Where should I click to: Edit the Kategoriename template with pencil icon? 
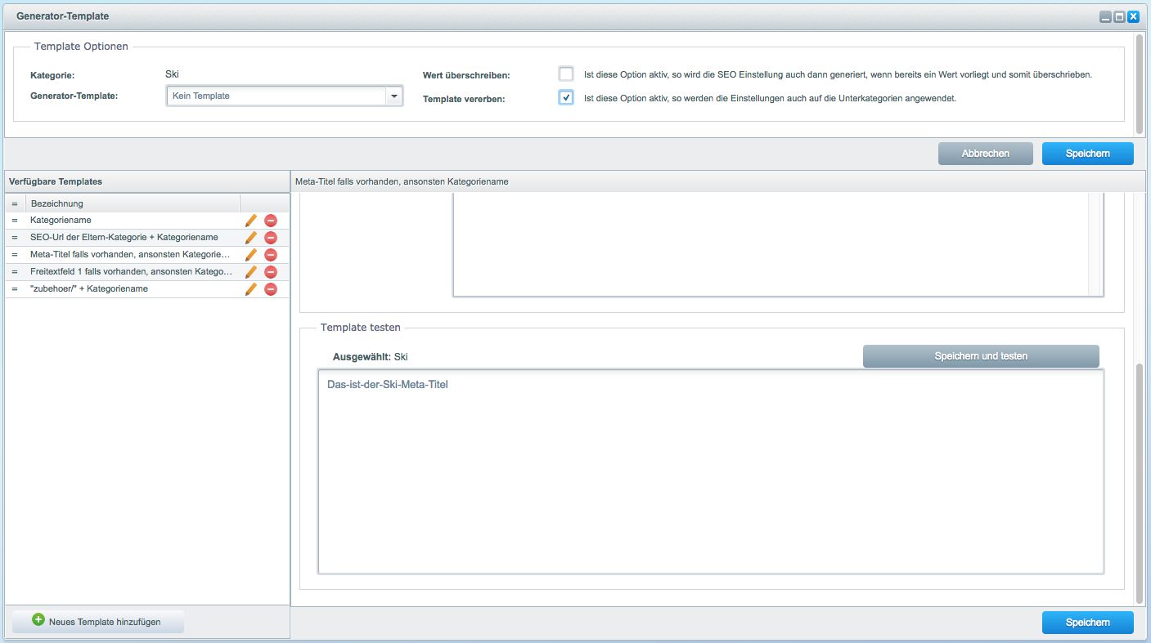pos(251,221)
